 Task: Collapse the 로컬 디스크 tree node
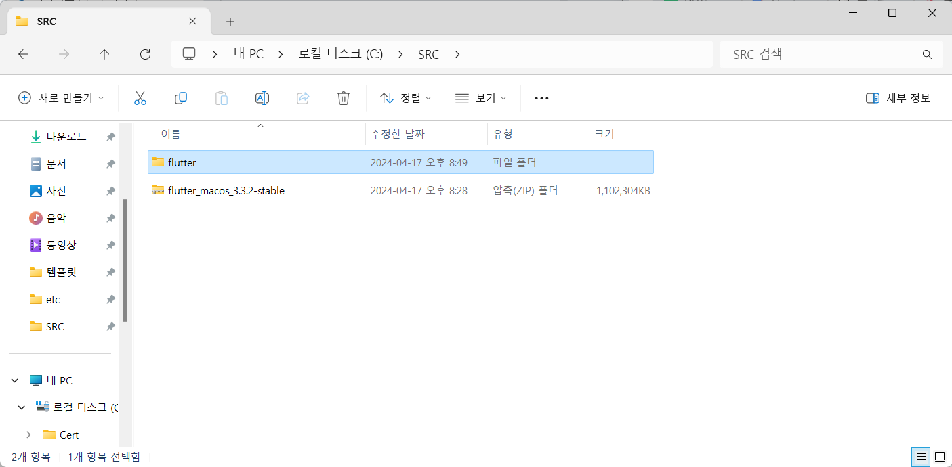coord(22,407)
